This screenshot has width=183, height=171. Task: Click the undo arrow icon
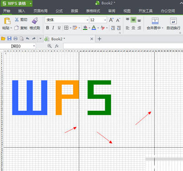tap(27, 38)
